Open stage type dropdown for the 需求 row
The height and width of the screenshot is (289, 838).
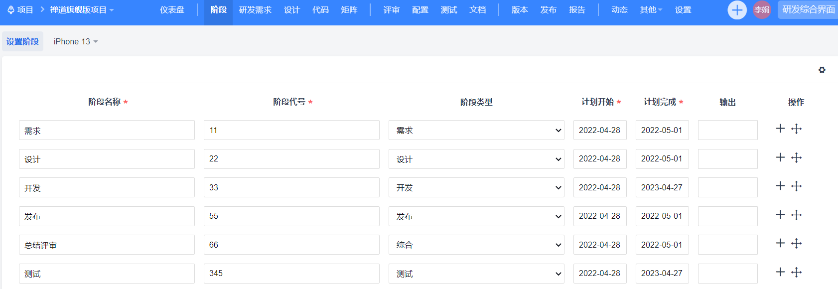(x=476, y=130)
